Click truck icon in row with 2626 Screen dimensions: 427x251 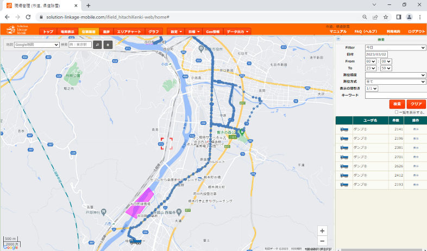(x=344, y=166)
